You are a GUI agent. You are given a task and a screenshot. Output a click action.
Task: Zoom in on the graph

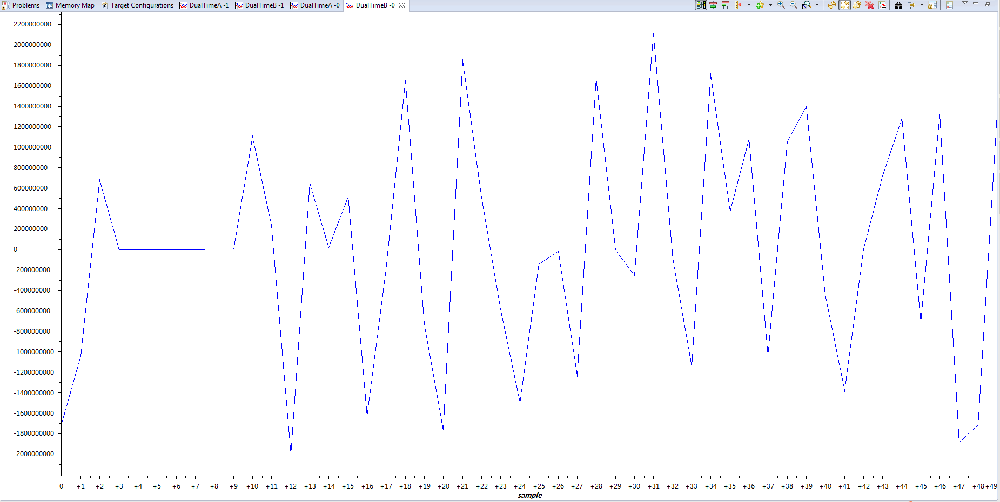click(781, 5)
